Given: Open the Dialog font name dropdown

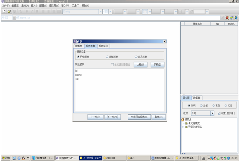Looking at the screenshot, I should click(x=101, y=11).
